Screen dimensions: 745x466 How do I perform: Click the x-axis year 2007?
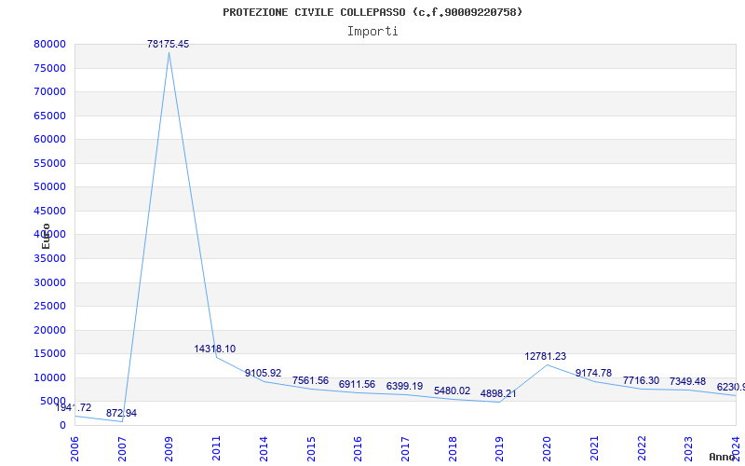[122, 449]
